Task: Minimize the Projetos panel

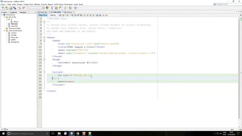Action: (x=35, y=12)
